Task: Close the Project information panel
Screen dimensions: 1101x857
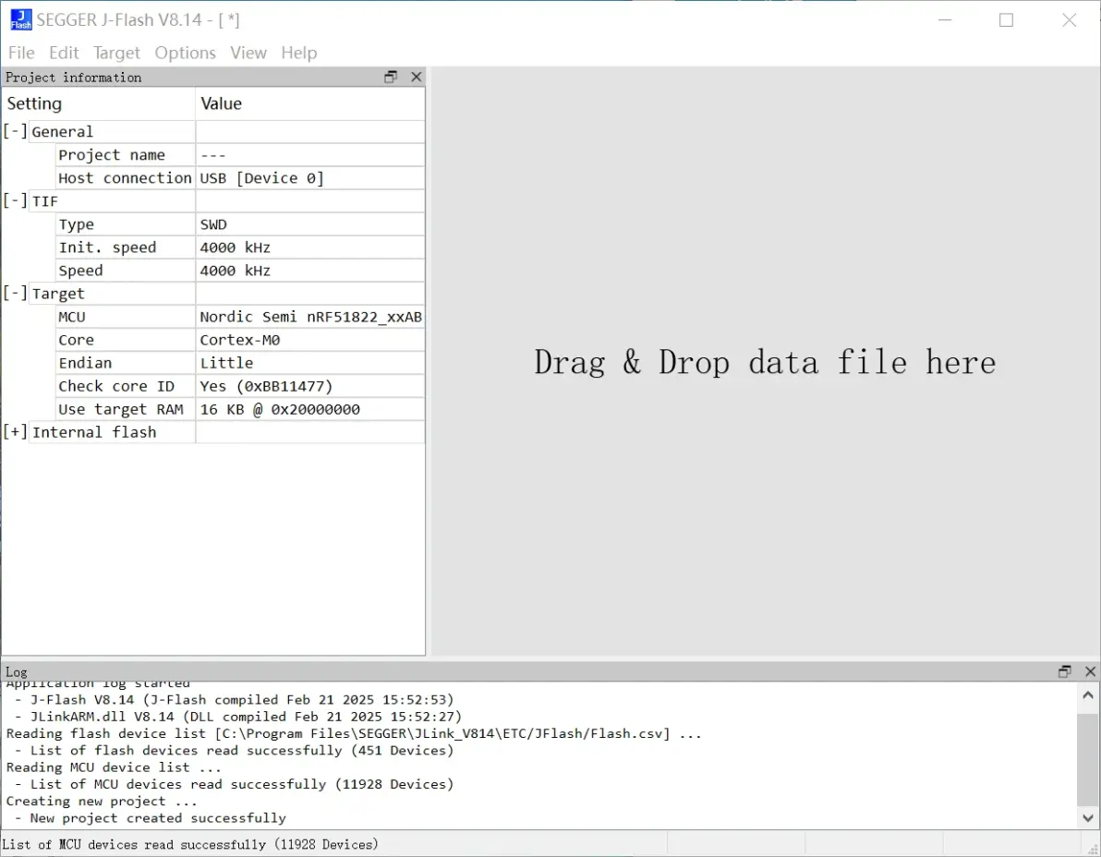Action: pyautogui.click(x=417, y=78)
